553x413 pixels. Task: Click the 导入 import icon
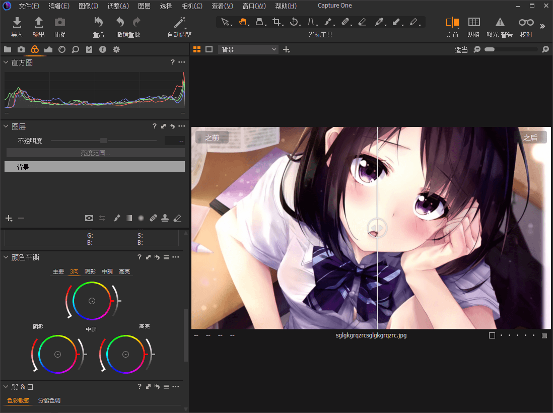pos(17,22)
